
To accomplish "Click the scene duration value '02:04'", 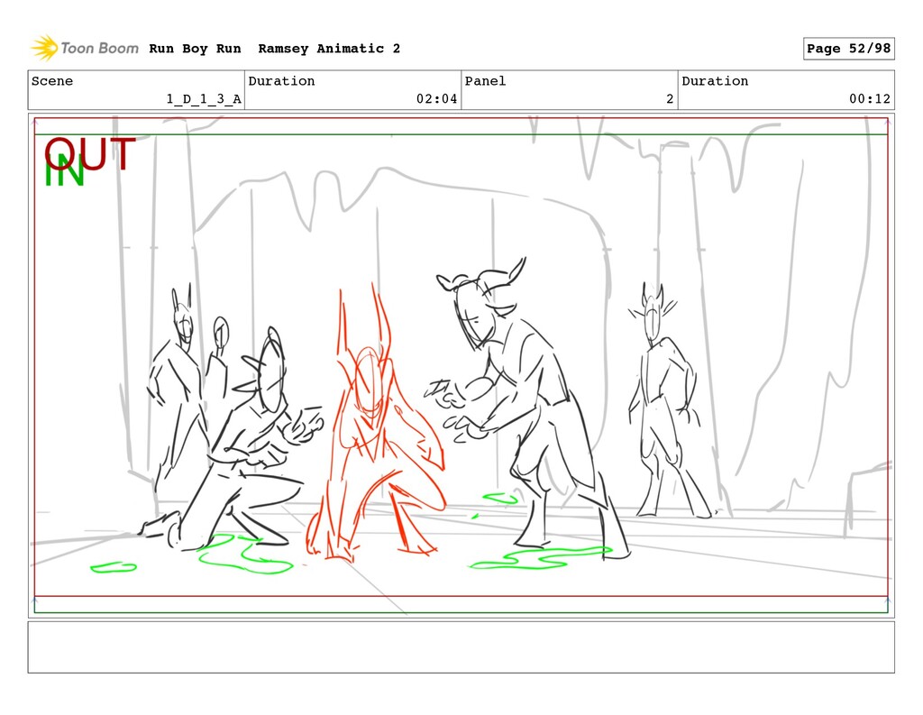I will [437, 99].
